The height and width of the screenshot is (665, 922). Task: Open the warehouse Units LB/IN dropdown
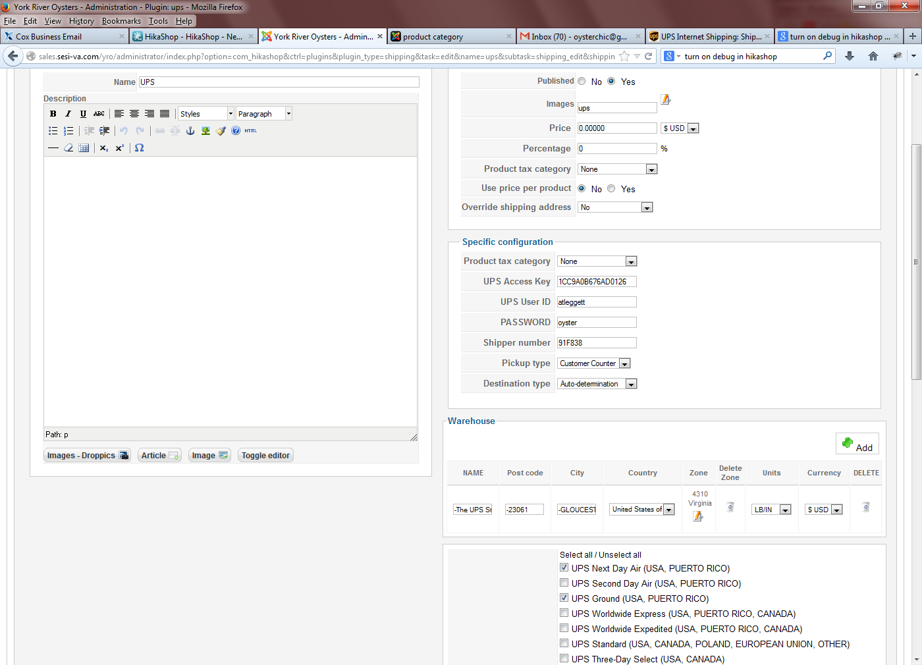tap(771, 510)
